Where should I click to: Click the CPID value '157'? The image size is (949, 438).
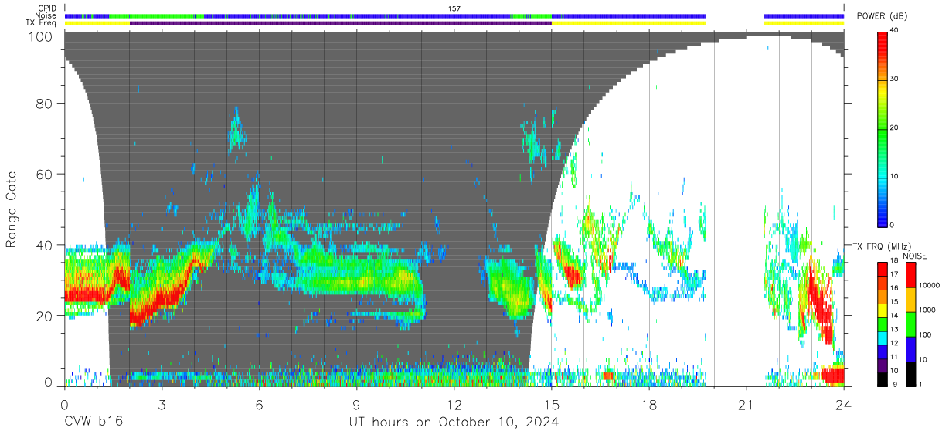[x=454, y=8]
